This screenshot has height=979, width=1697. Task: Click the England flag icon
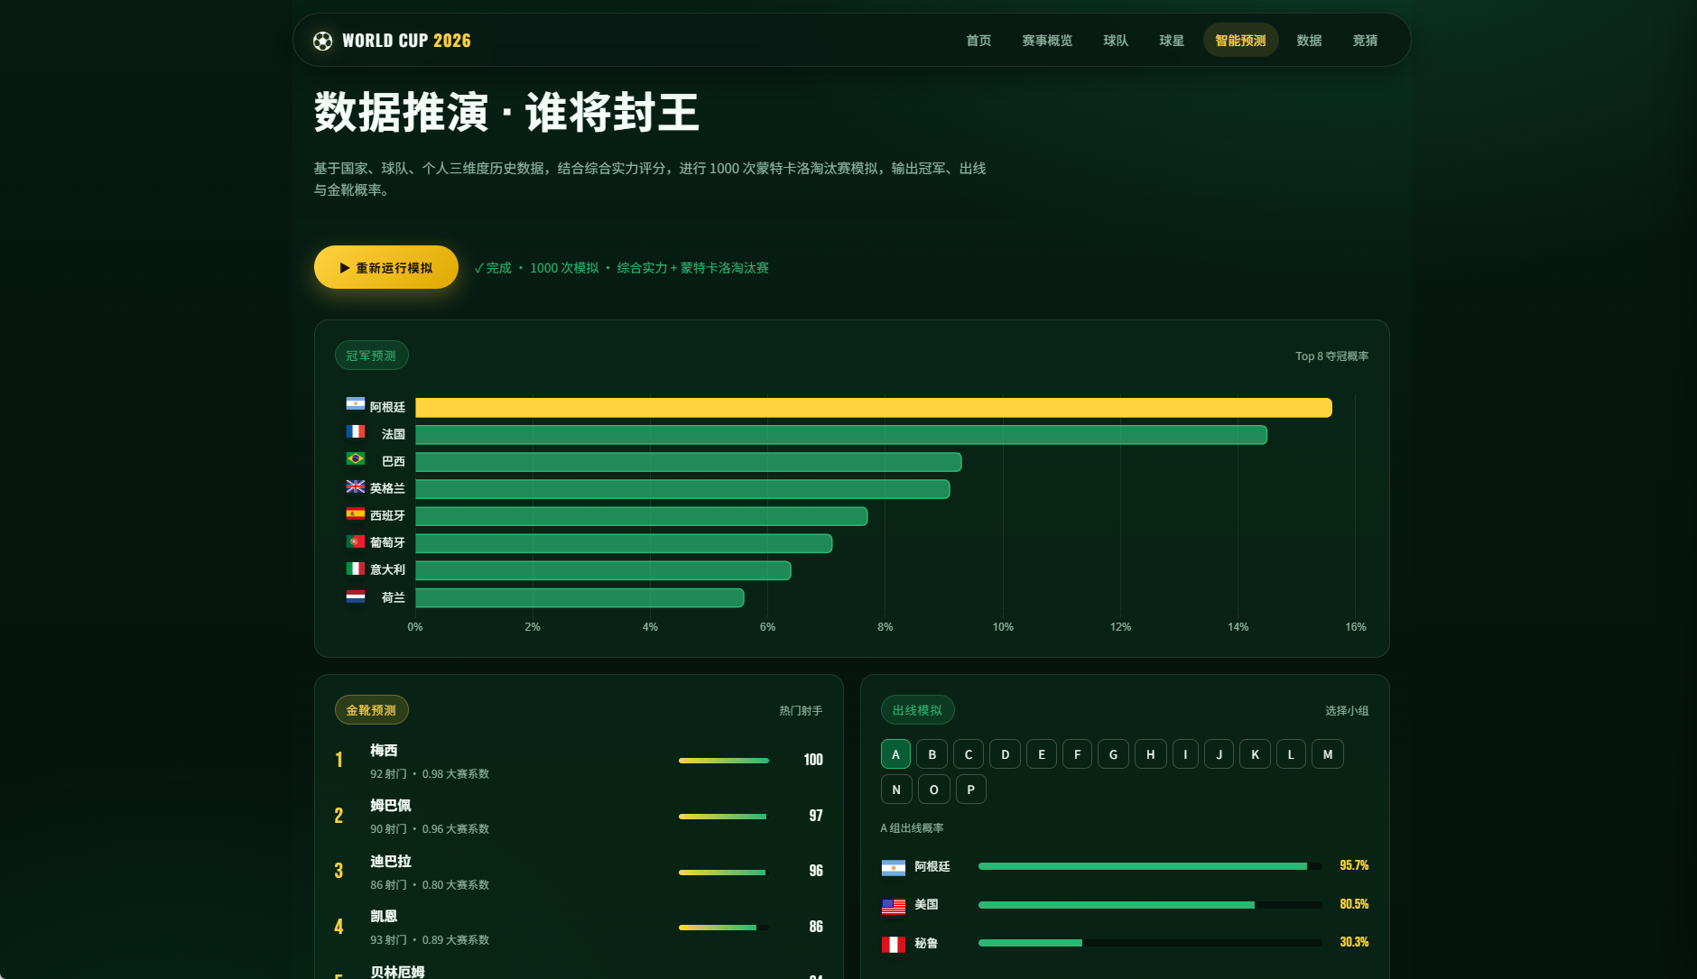click(356, 486)
